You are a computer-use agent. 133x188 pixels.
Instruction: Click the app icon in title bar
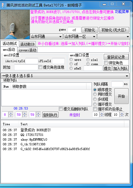click(3, 5)
